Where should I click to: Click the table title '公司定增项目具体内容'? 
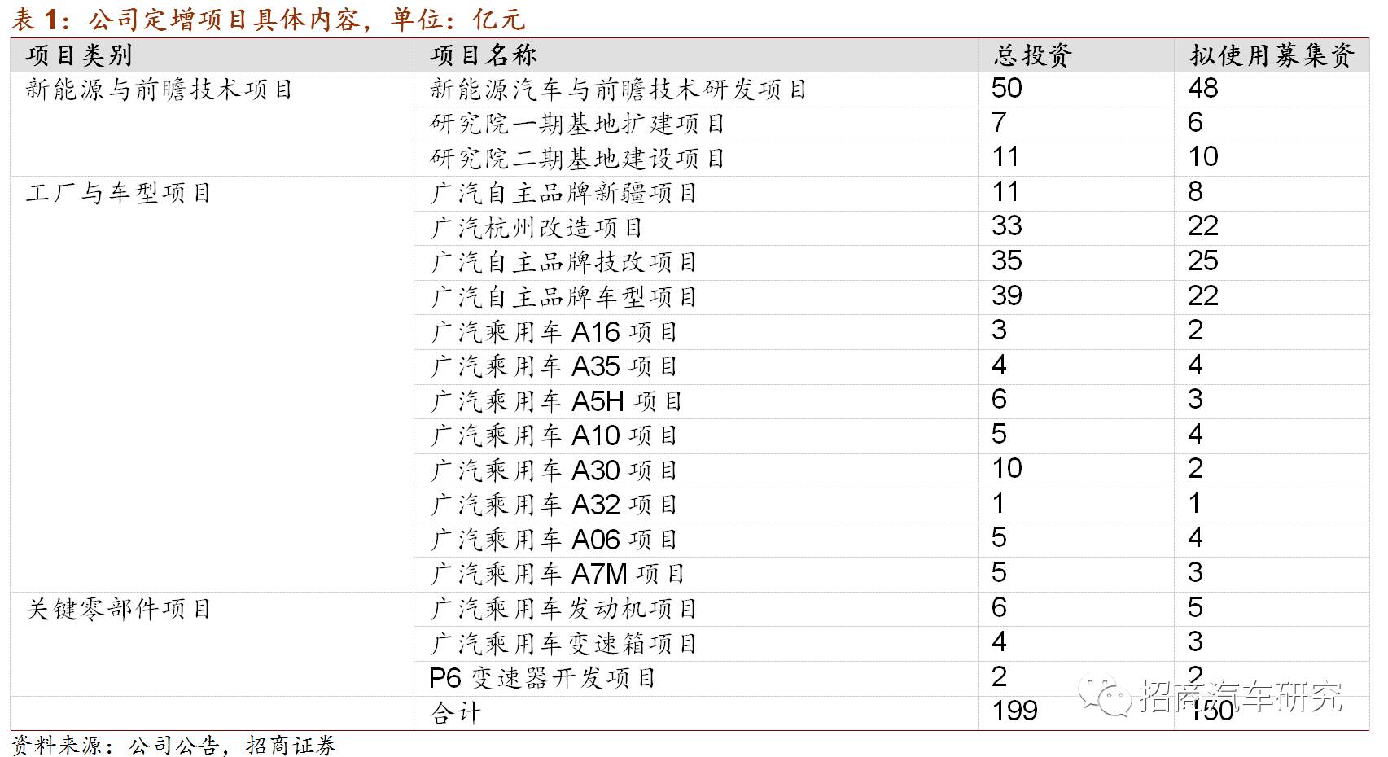tap(223, 19)
